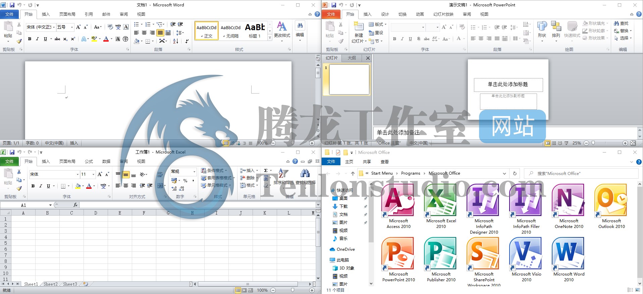The height and width of the screenshot is (294, 643).
Task: Click Explorer View (查看) ribbon tab
Action: tap(385, 162)
